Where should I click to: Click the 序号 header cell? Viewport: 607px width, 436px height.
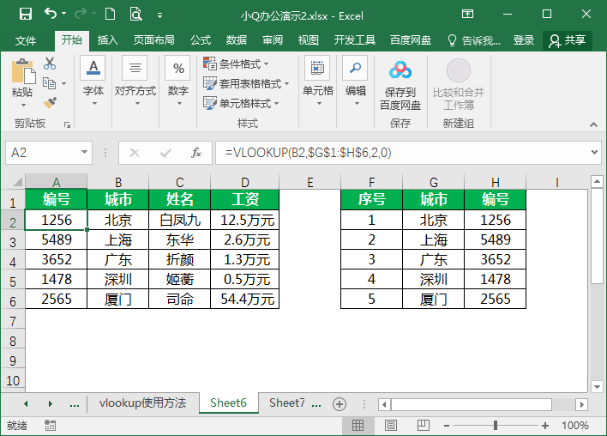371,200
